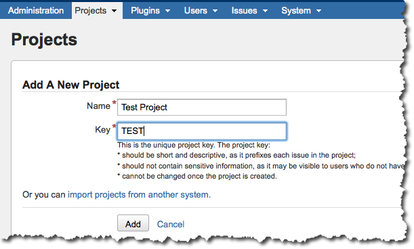Open the Issues menu label
Viewport: 414px width, 249px height.
click(244, 11)
